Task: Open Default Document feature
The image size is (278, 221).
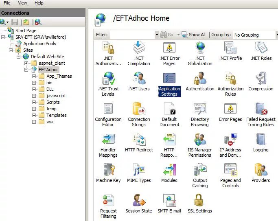Action: click(169, 114)
